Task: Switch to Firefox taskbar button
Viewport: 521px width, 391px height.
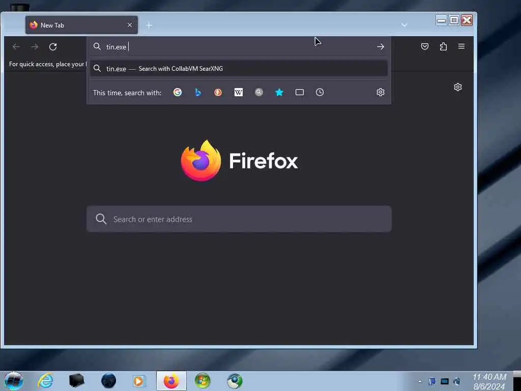Action: 171,381
